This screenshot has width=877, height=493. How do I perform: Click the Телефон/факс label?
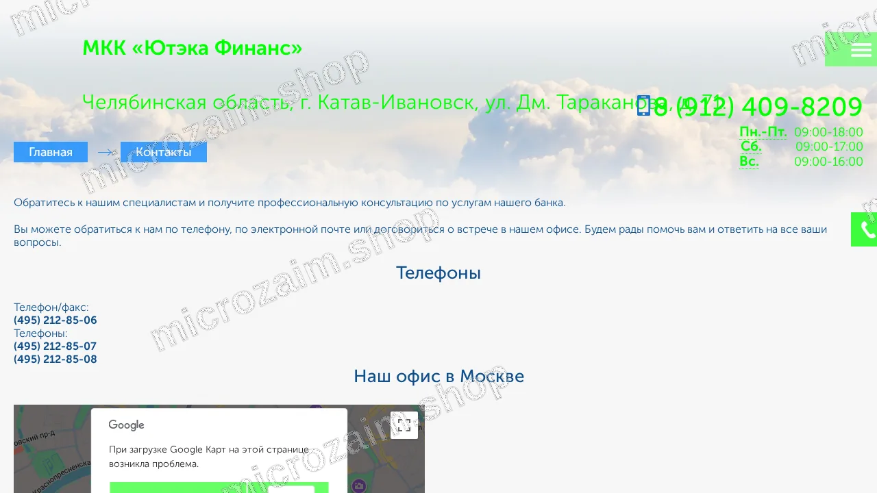(51, 307)
